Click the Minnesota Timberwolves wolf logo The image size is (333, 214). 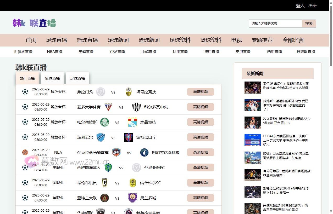click(144, 152)
